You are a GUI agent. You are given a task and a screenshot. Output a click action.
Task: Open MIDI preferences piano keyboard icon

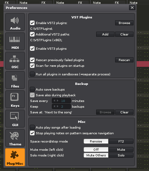[x=15, y=39]
